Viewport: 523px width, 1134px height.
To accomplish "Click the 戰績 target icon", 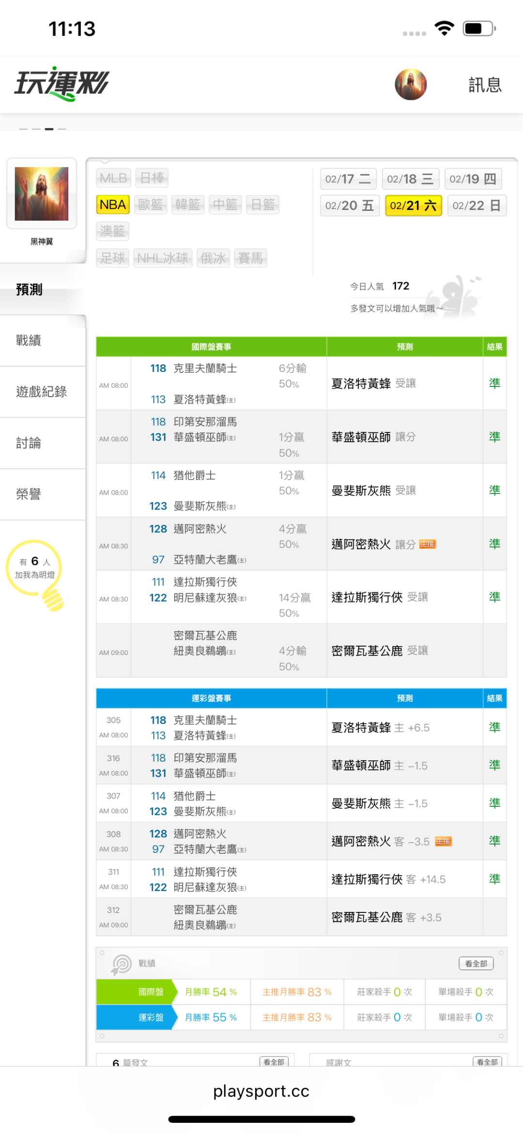I will pyautogui.click(x=121, y=964).
